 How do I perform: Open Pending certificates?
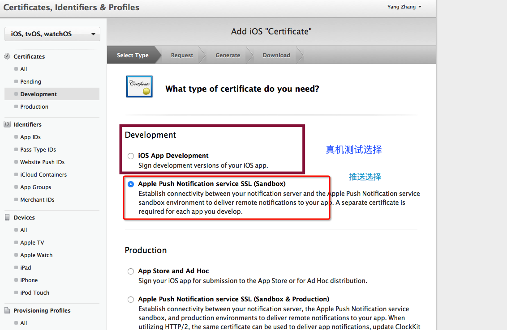pos(31,82)
